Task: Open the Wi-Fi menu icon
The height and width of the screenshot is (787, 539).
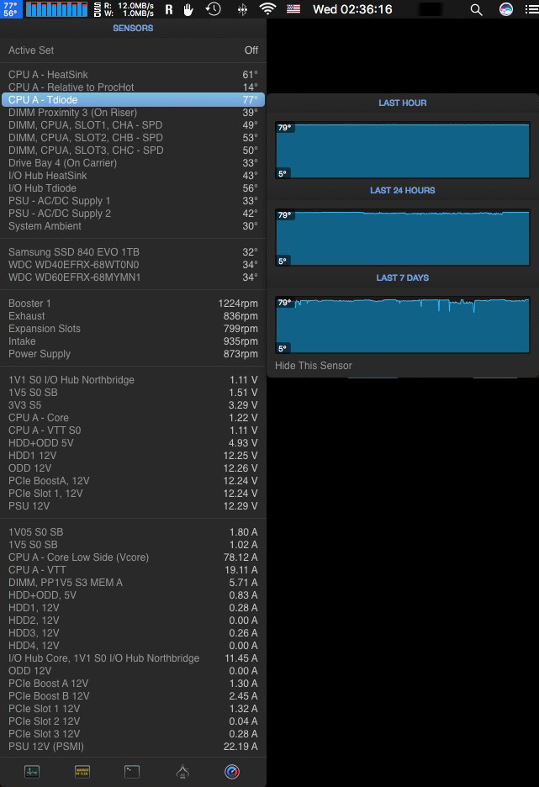Action: [267, 9]
